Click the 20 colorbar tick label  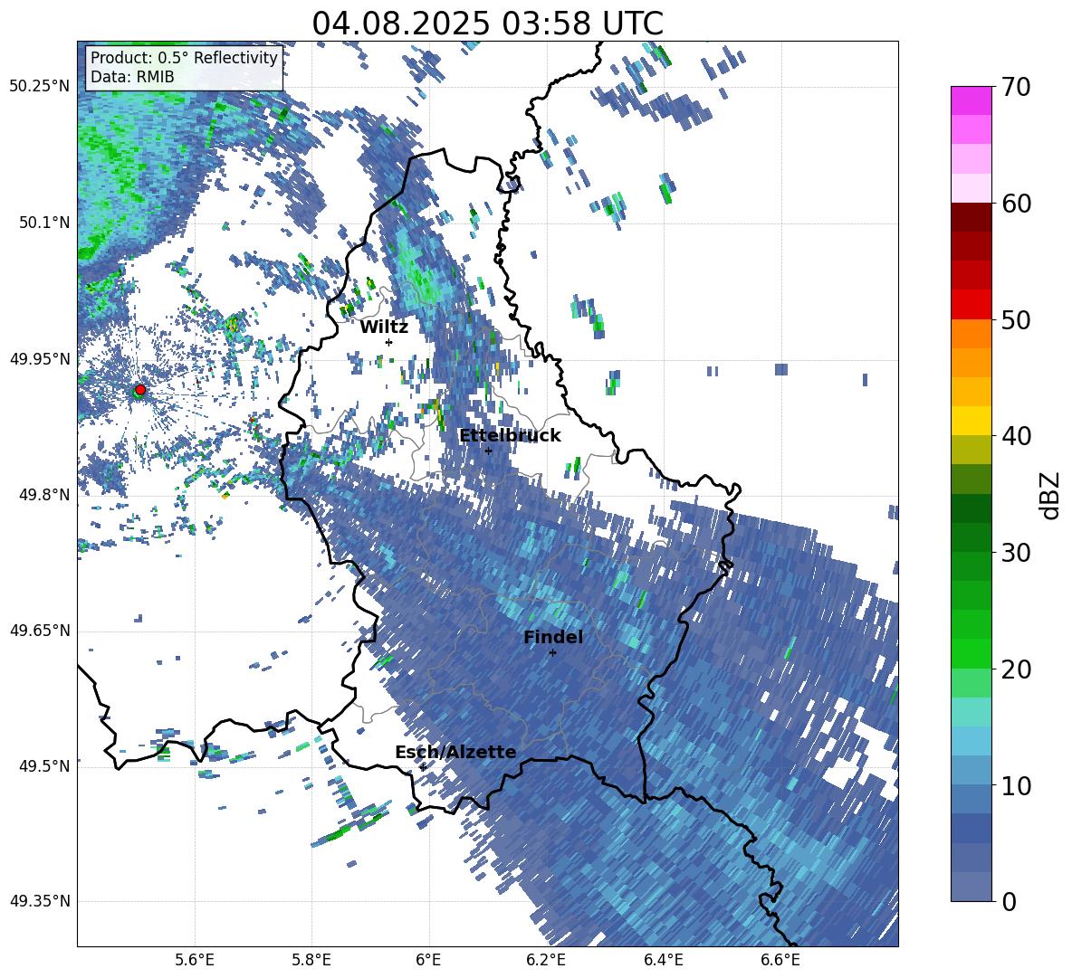pyautogui.click(x=1016, y=669)
